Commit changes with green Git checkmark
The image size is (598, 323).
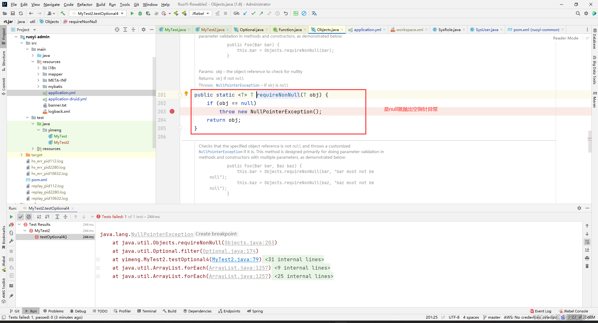pos(253,13)
